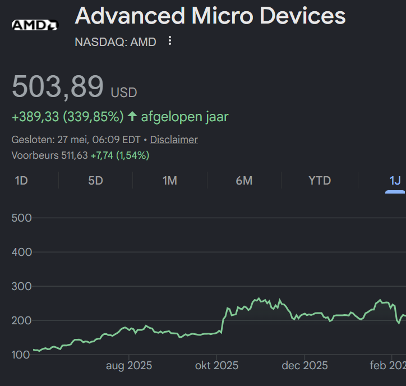Image resolution: width=406 pixels, height=386 pixels.
Task: Show the YTD chart range
Action: click(x=320, y=181)
